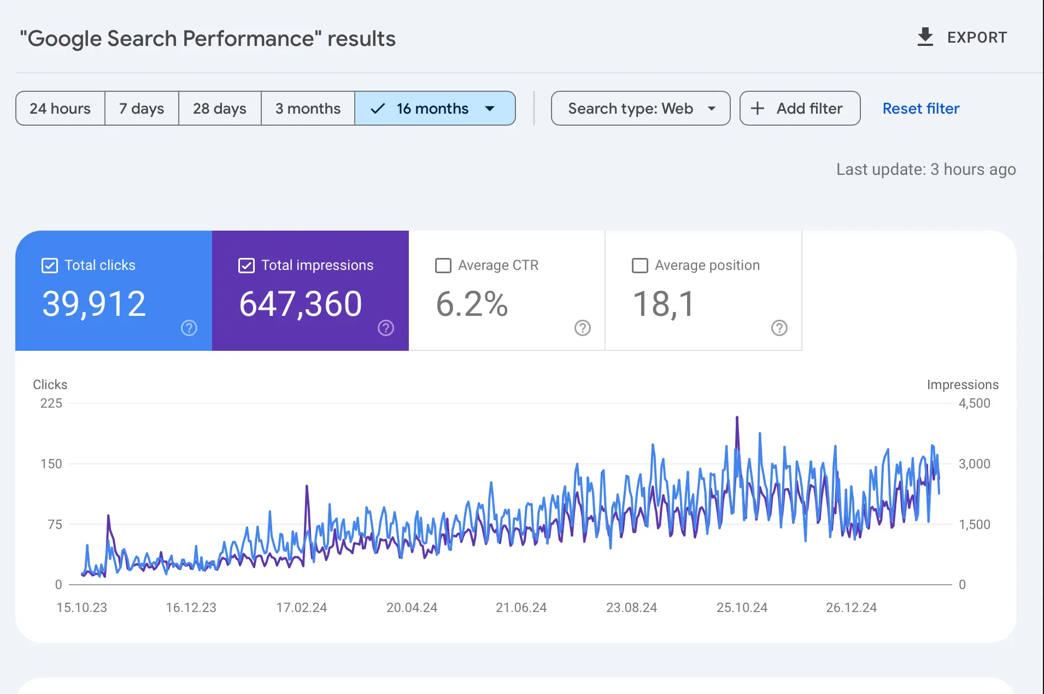Select the 16 months range tab
The image size is (1044, 694).
[435, 108]
